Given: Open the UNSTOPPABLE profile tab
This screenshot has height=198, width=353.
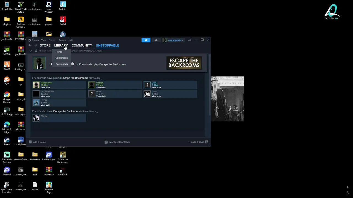Looking at the screenshot, I should click(x=107, y=45).
